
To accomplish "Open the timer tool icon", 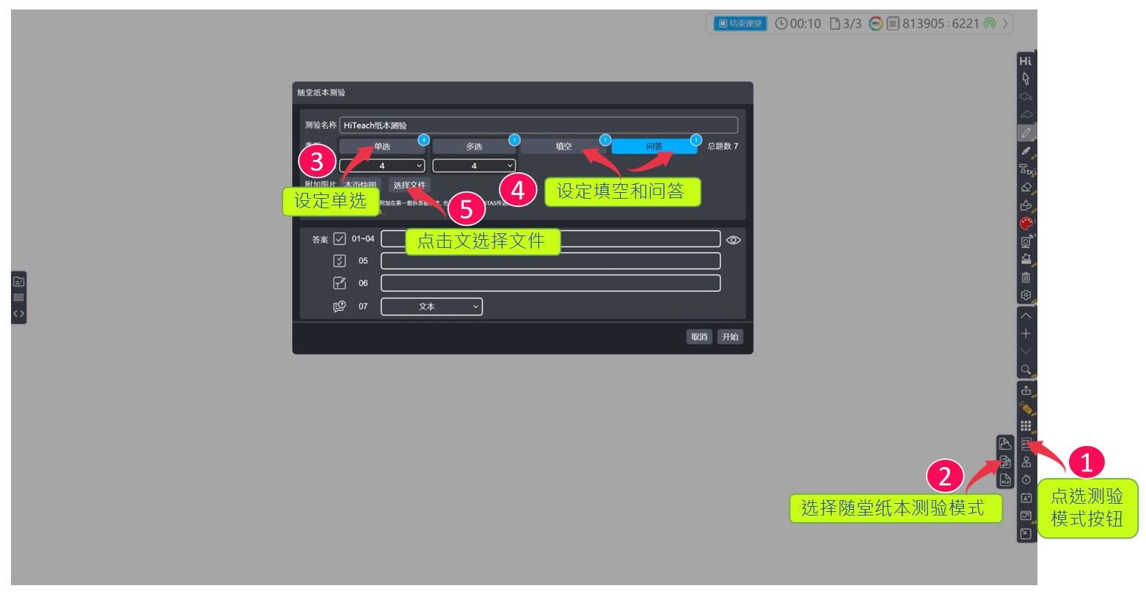I will 1026,480.
